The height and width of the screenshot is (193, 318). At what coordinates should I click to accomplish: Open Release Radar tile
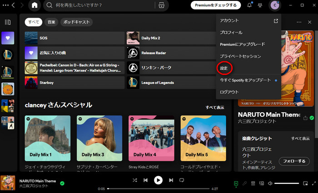171,53
